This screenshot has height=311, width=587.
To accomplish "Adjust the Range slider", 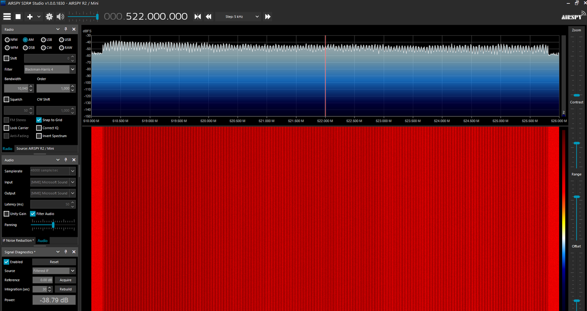I will (x=576, y=197).
